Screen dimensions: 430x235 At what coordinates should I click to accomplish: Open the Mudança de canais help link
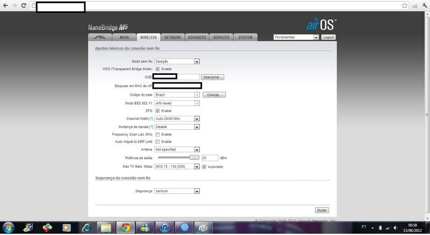click(x=151, y=127)
